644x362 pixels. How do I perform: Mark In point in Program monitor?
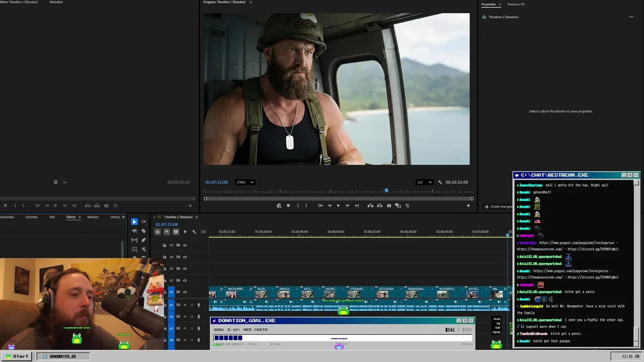click(298, 205)
